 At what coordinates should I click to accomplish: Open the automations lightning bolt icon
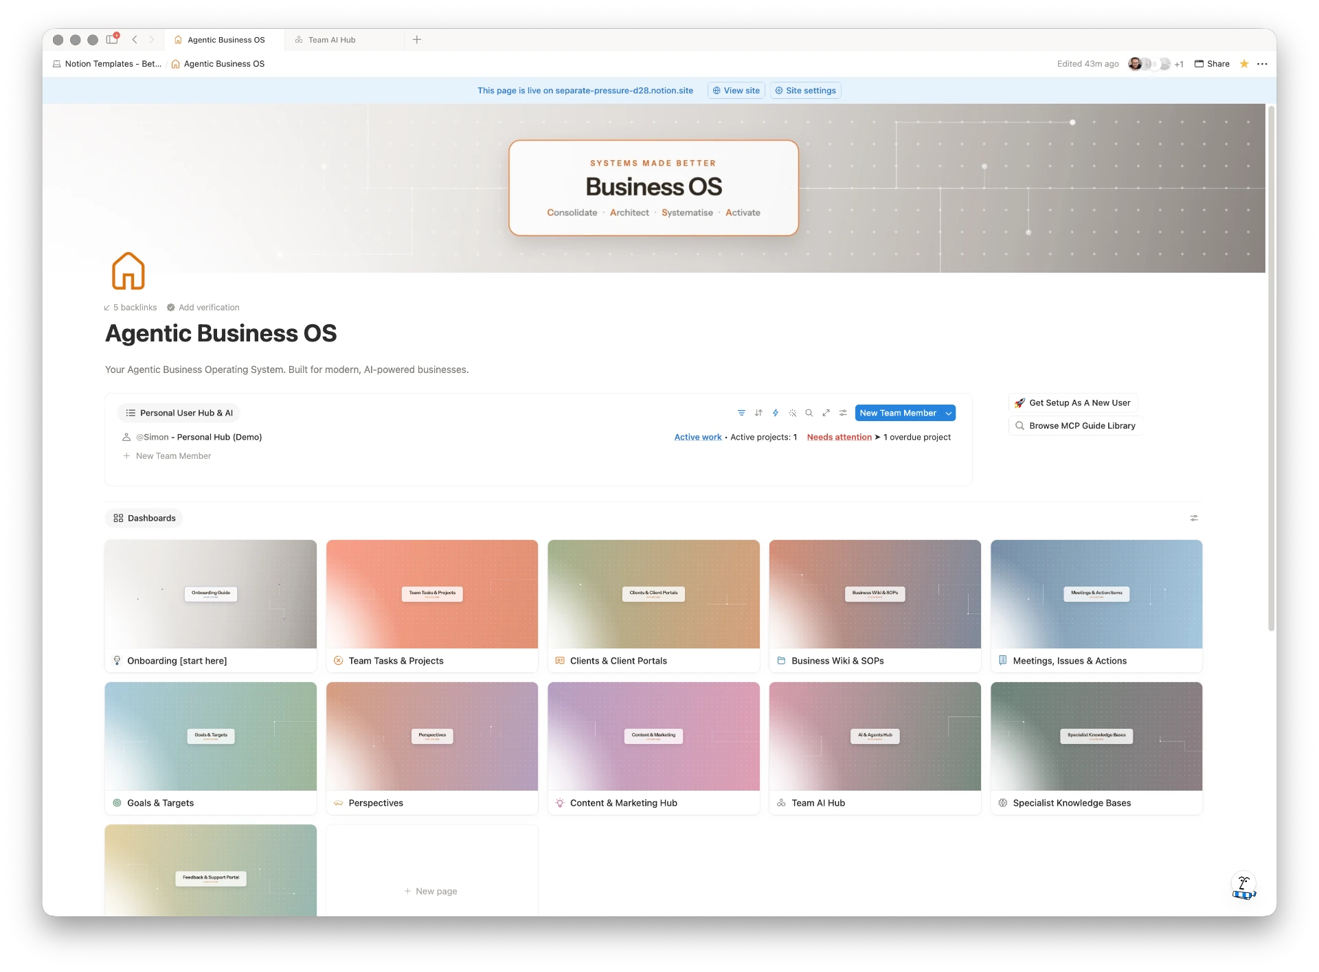[x=776, y=413]
